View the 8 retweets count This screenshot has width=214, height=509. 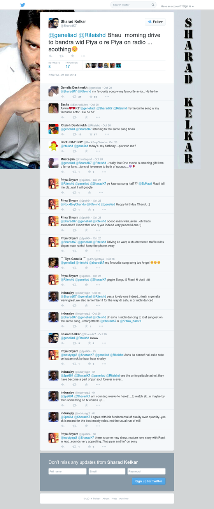(x=49, y=67)
